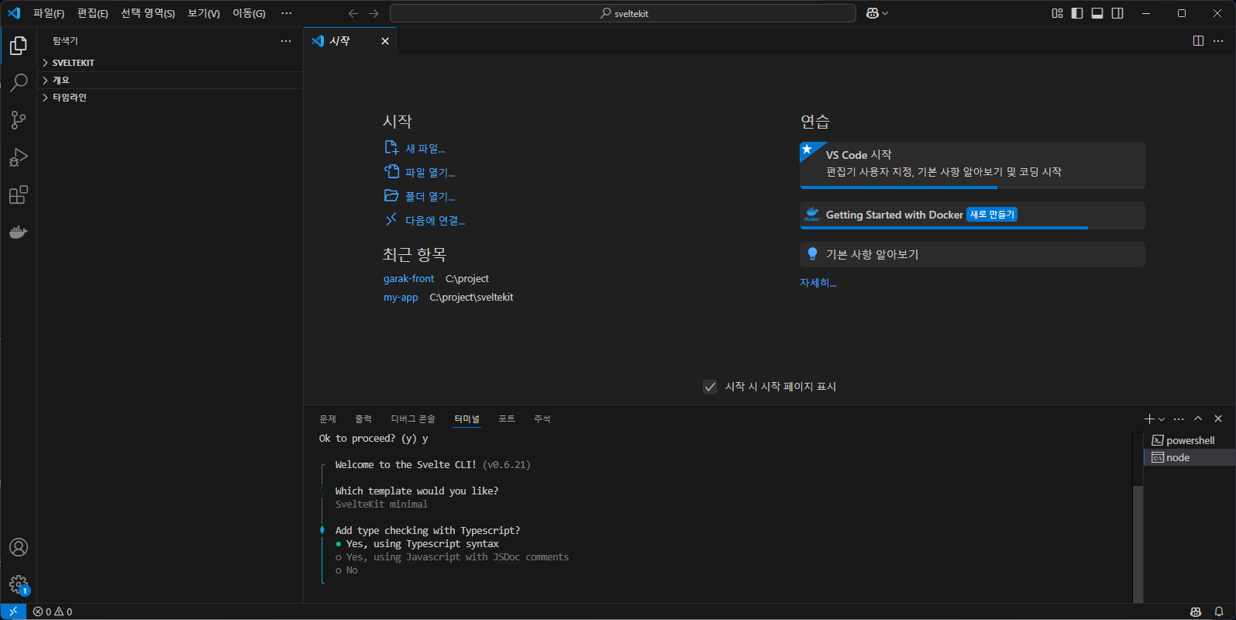The height and width of the screenshot is (620, 1236).
Task: Open the Copilot dropdown arrow in title bar
Action: click(885, 13)
